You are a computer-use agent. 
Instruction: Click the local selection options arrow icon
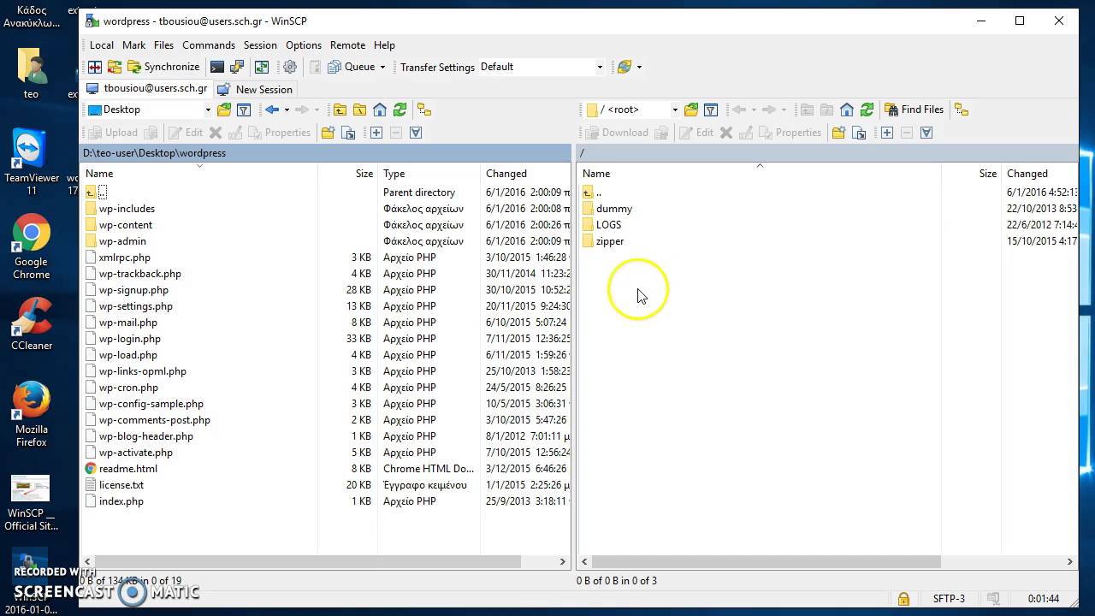pyautogui.click(x=416, y=133)
